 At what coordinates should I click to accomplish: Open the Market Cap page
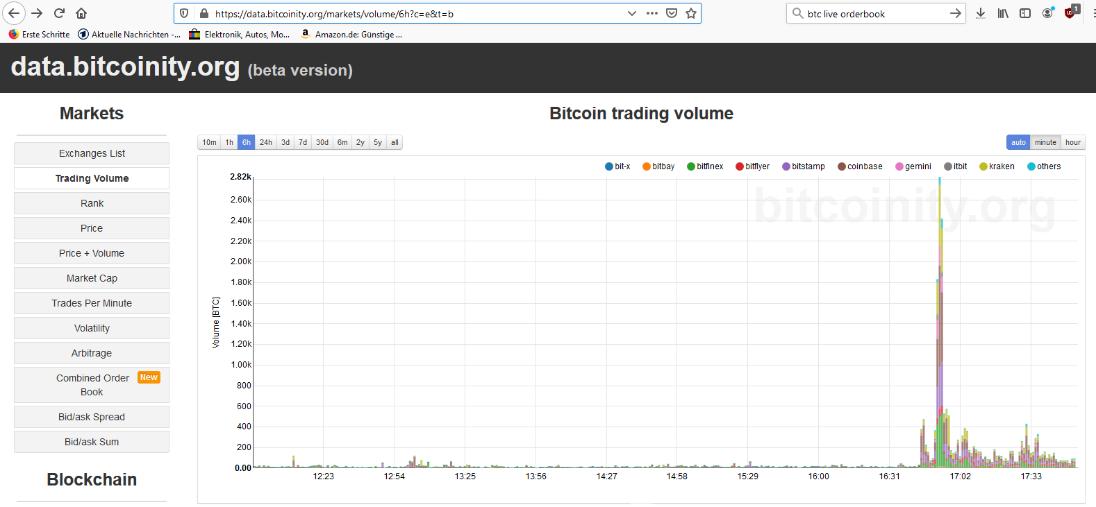click(92, 278)
